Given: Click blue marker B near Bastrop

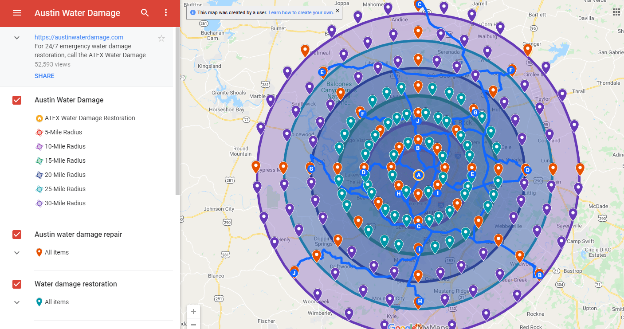Looking at the screenshot, I should pos(539,275).
